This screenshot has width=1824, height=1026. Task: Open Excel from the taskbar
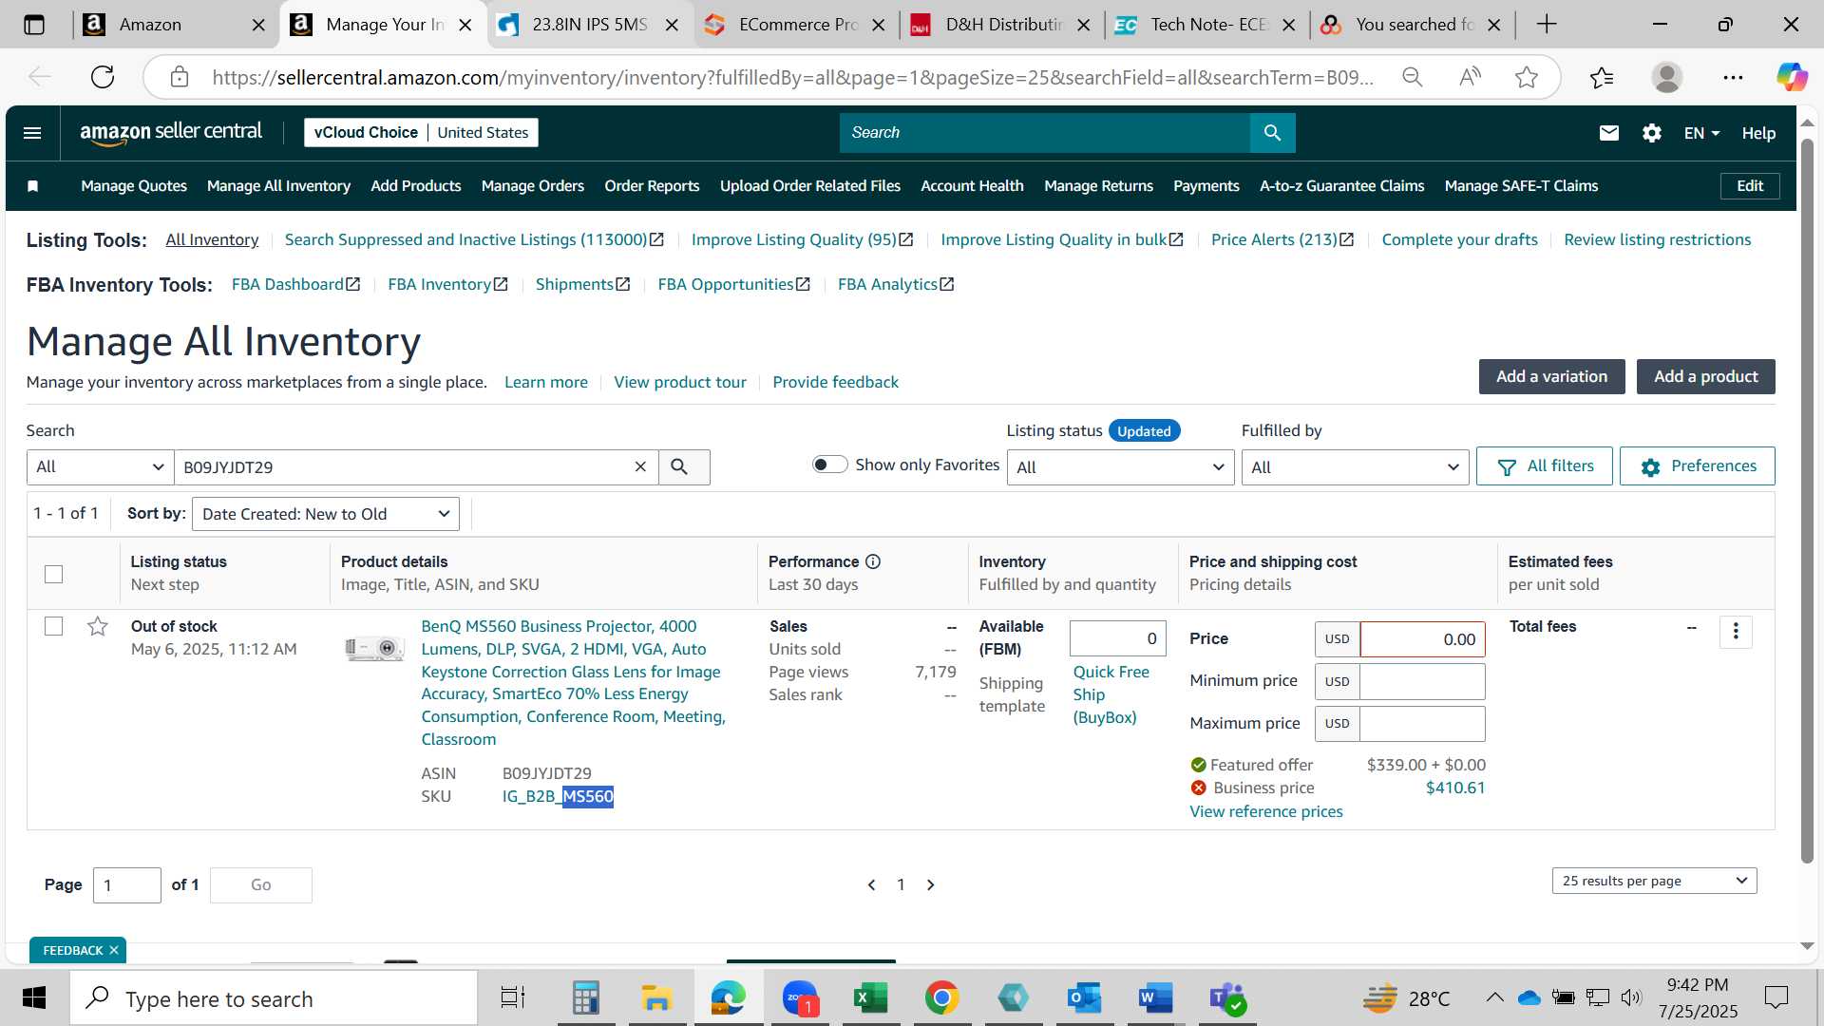point(870,998)
